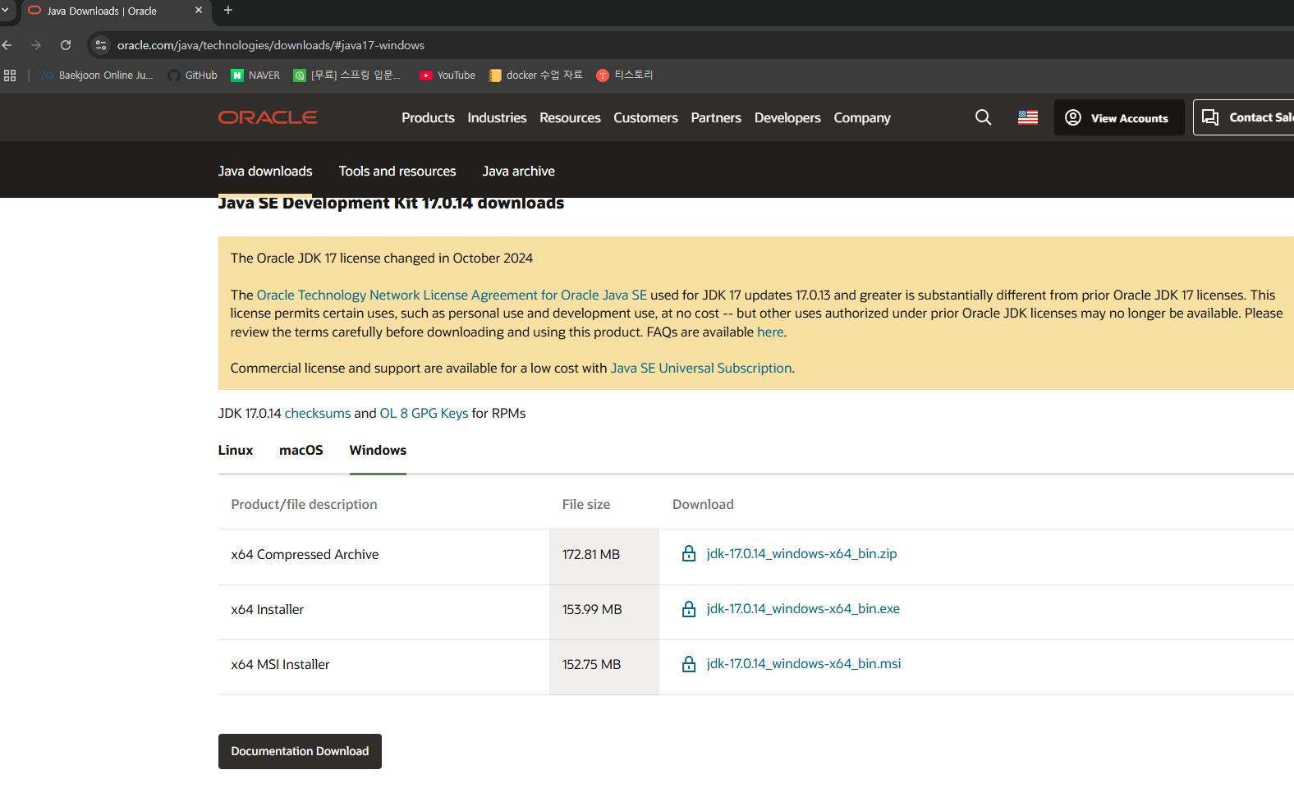Viewport: 1294px width, 788px height.
Task: Select the 'x64 MSI Installer' description text
Action: [280, 664]
